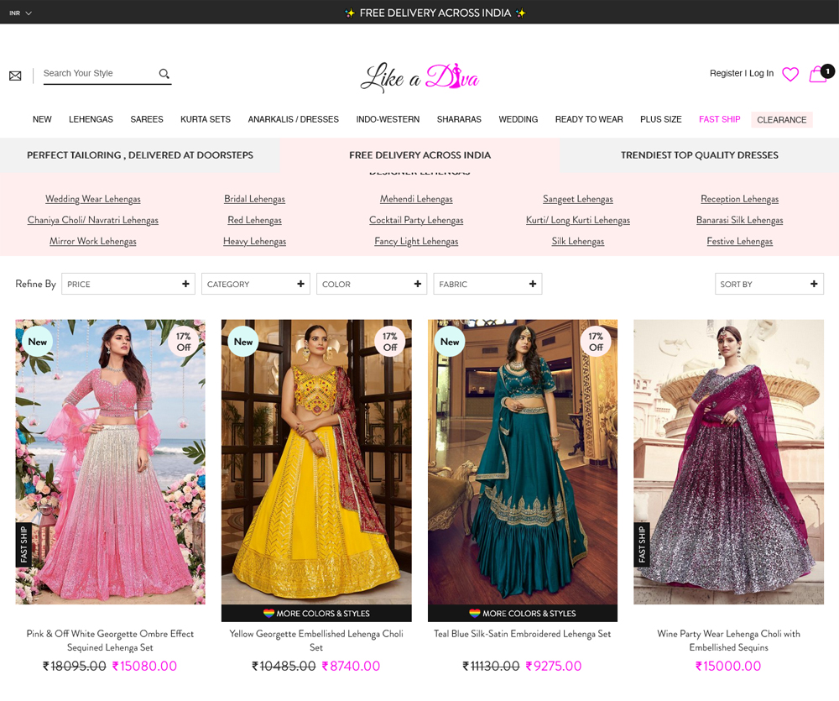Open Yellow Georgette Embellished Lehenga Choli title
The image size is (839, 701).
316,641
